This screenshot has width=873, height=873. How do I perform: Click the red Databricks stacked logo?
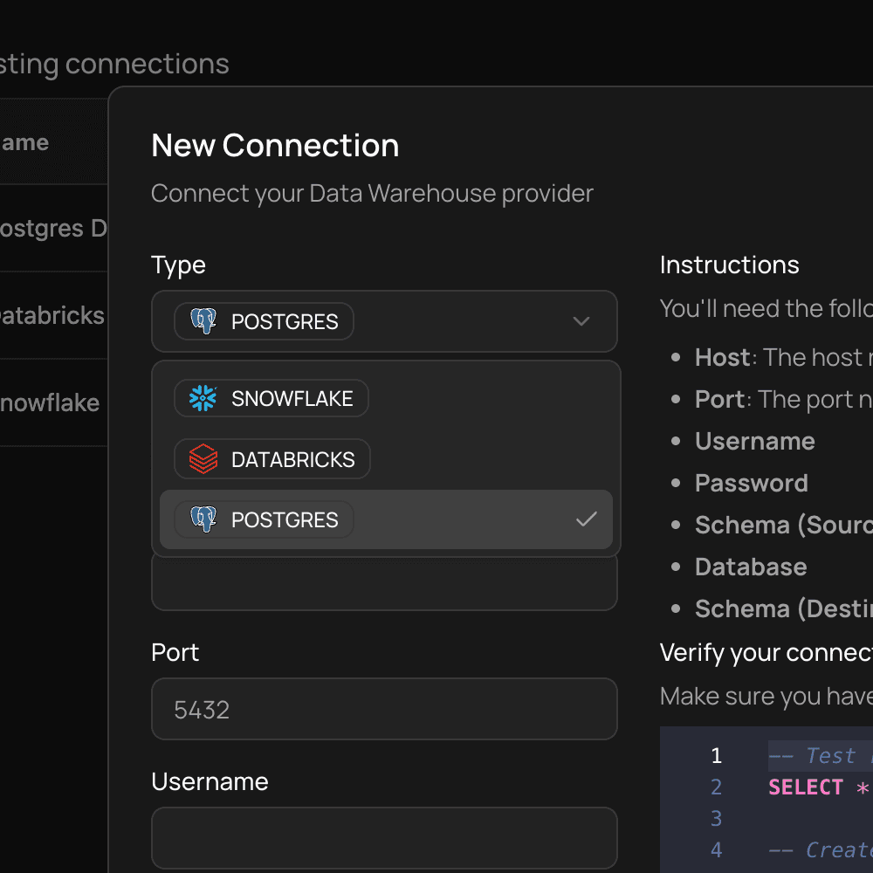tap(203, 459)
